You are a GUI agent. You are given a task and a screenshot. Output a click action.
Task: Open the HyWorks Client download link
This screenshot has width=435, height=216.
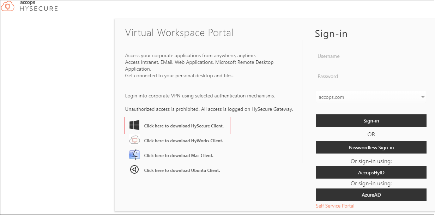tap(183, 141)
